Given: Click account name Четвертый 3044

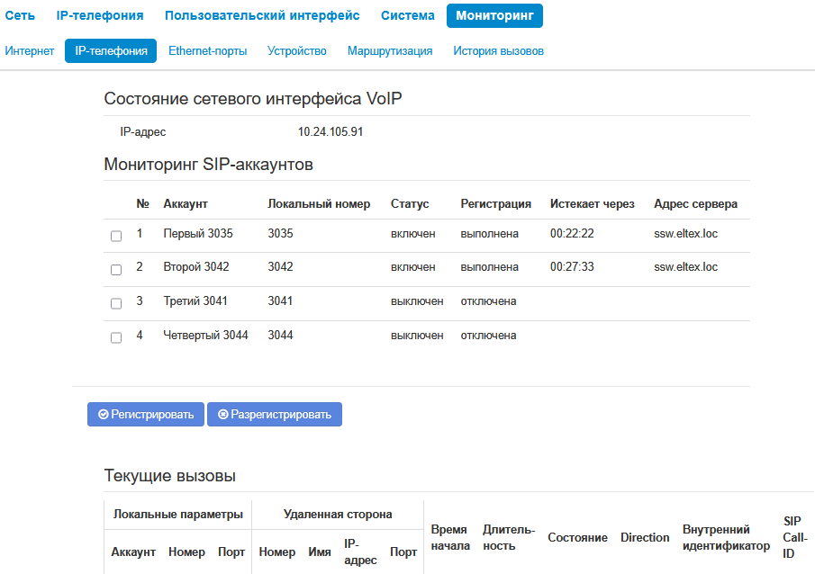Looking at the screenshot, I should [206, 336].
